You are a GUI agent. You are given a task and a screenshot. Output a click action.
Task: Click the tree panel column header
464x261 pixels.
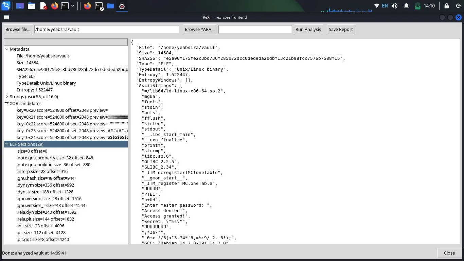tap(66, 42)
